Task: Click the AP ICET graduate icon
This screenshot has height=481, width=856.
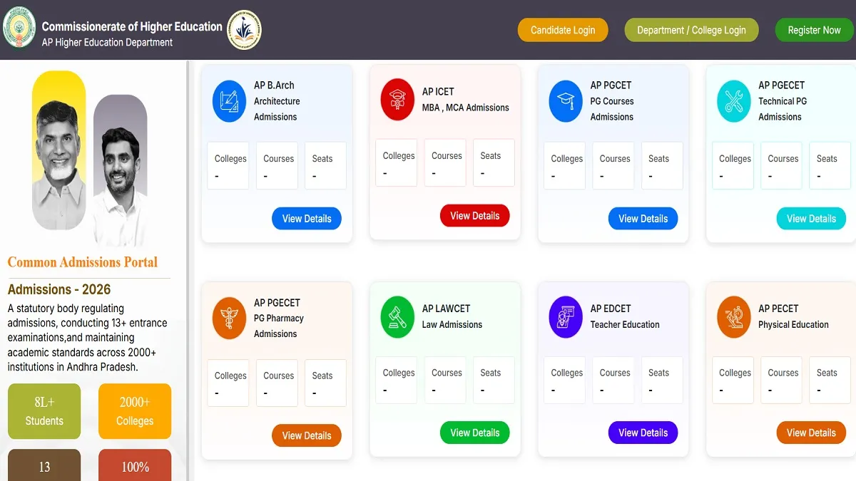Action: pyautogui.click(x=397, y=99)
